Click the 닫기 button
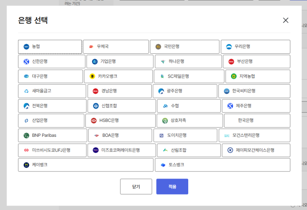The width and height of the screenshot is (307, 210). point(136,187)
